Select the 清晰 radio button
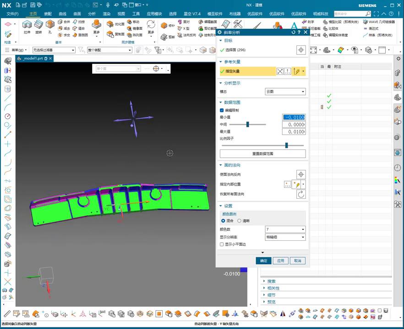This screenshot has height=329, width=404. pos(239,221)
